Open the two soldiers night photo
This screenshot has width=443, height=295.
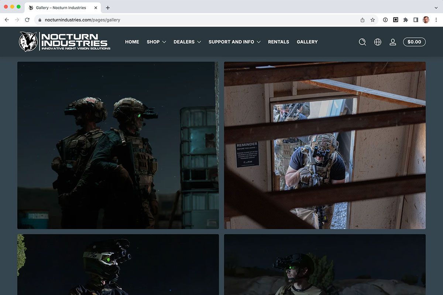[118, 145]
